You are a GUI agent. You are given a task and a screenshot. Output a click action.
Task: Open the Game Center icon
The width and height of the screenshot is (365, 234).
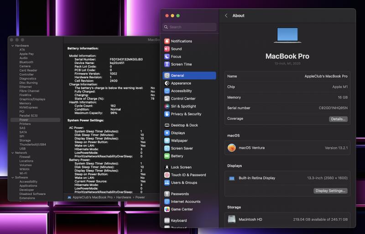(167, 209)
